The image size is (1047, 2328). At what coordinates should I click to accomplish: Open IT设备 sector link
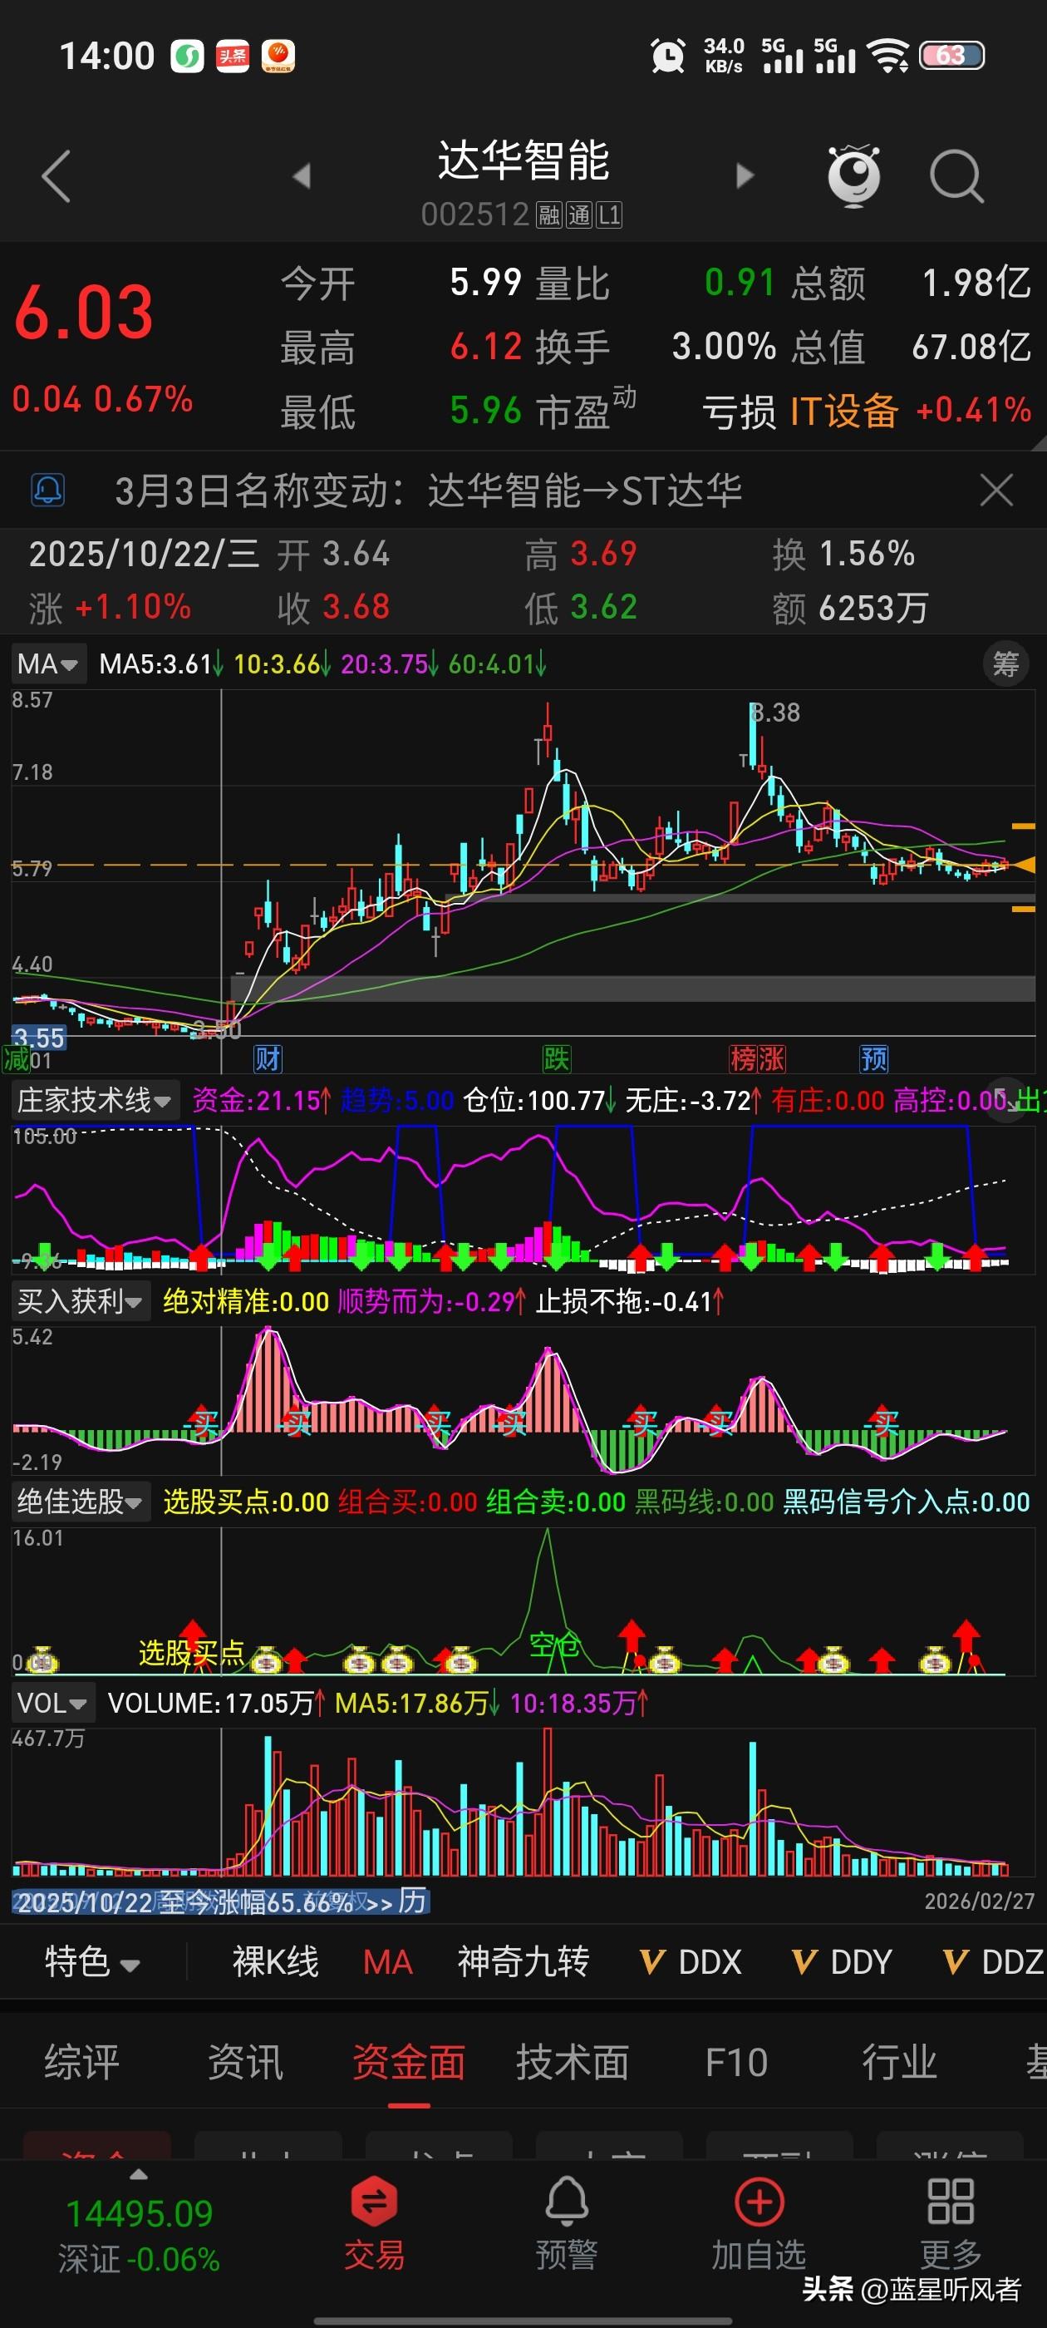click(x=843, y=412)
